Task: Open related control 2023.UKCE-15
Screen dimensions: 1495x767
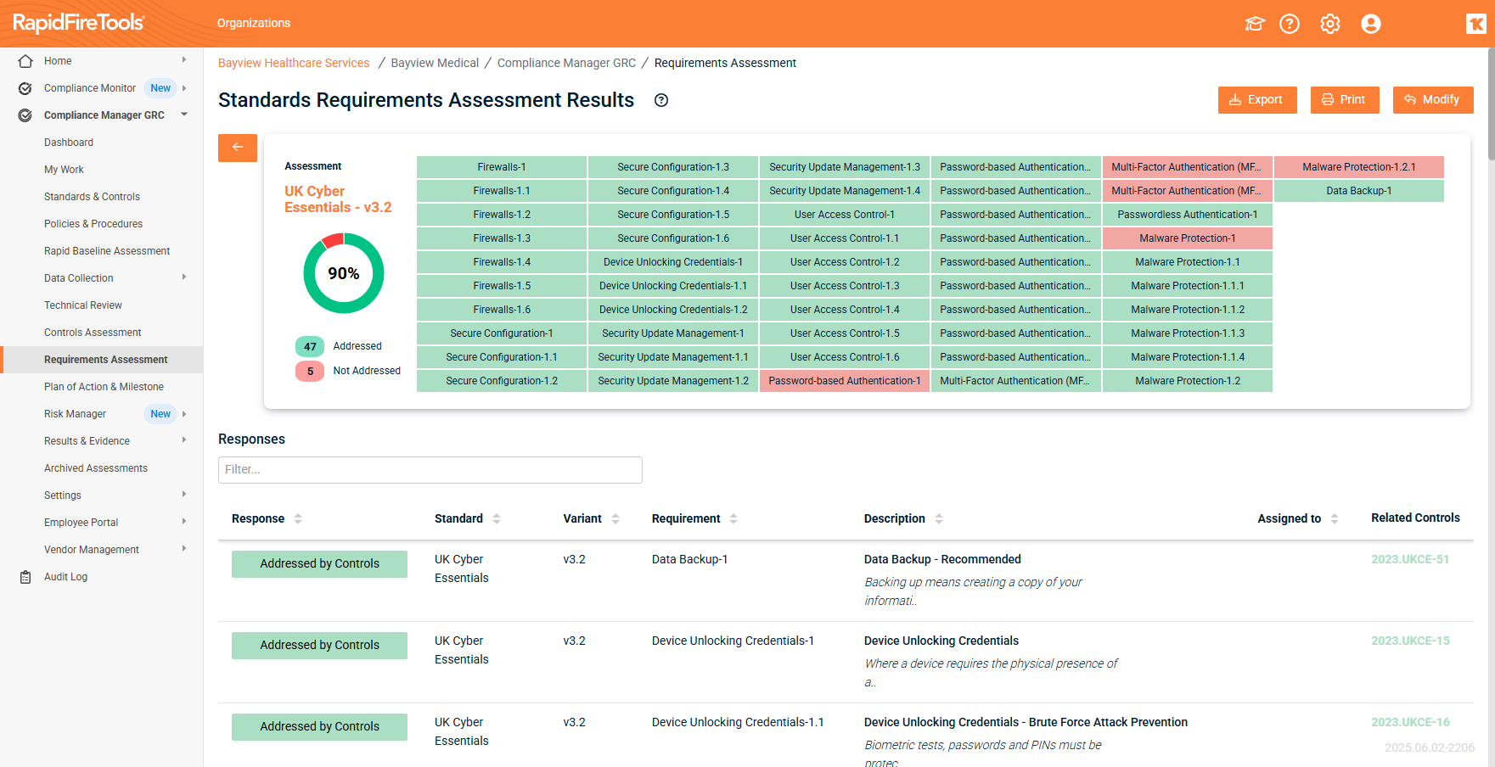Action: (1410, 641)
